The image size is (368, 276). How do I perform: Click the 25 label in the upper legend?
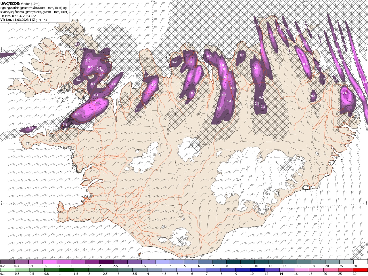341,266
